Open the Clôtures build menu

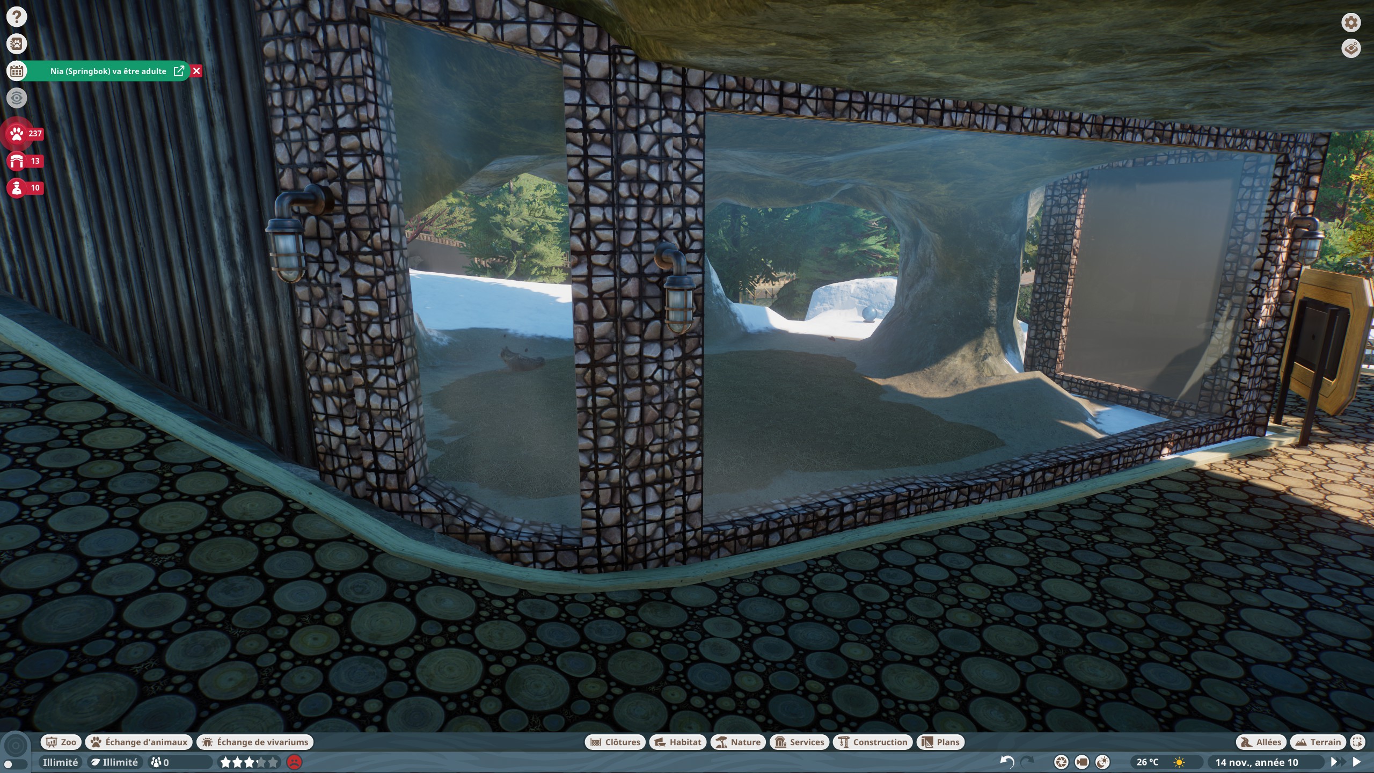(x=615, y=742)
